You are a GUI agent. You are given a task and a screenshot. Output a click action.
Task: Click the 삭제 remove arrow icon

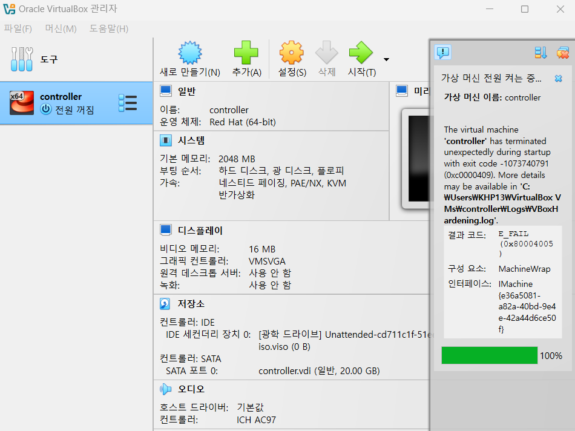pyautogui.click(x=326, y=53)
